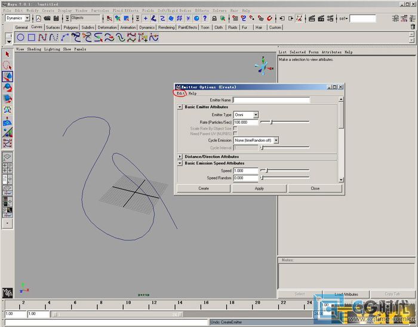Switch to the Polygons shelf tab

pyautogui.click(x=70, y=27)
